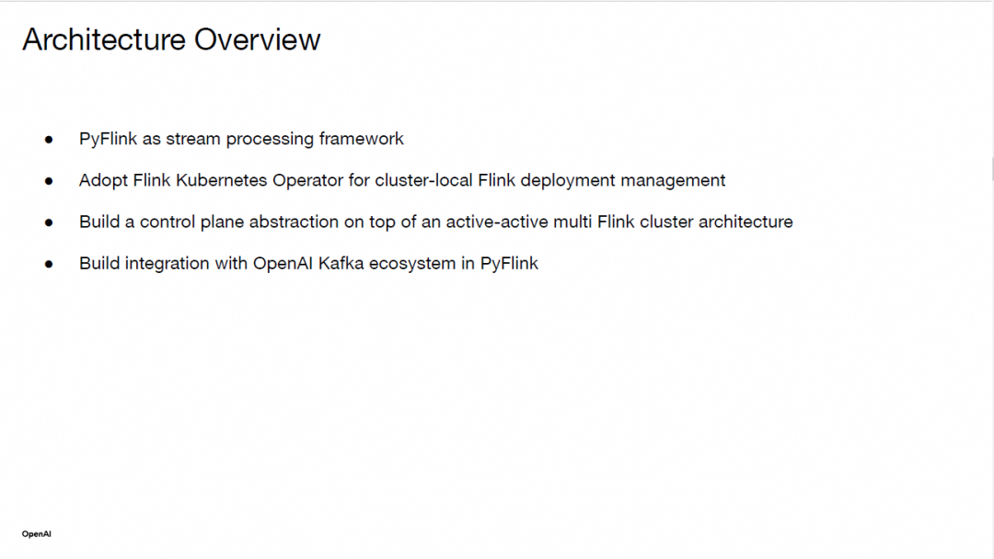
Task: Click the bullet marker before PyFlink as stream
Action: pyautogui.click(x=49, y=140)
